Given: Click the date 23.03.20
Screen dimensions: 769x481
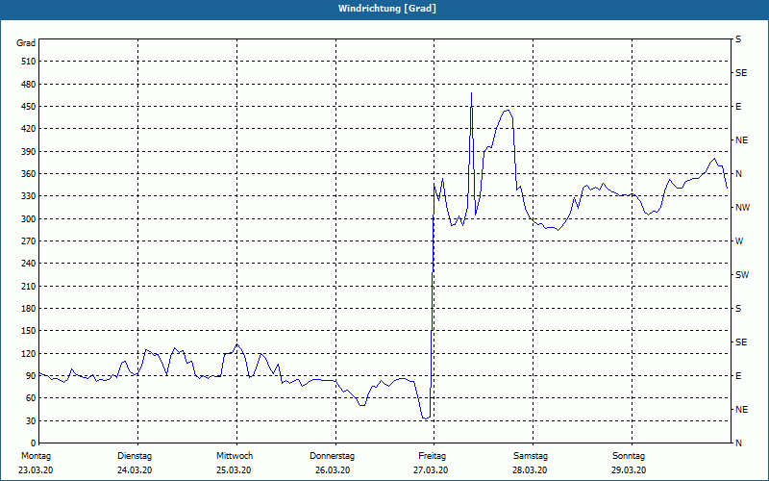Looking at the screenshot, I should [x=36, y=470].
